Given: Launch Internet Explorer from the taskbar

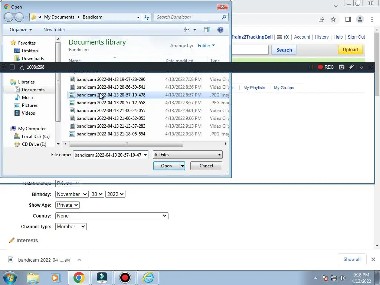Looking at the screenshot, I should click(148, 278).
